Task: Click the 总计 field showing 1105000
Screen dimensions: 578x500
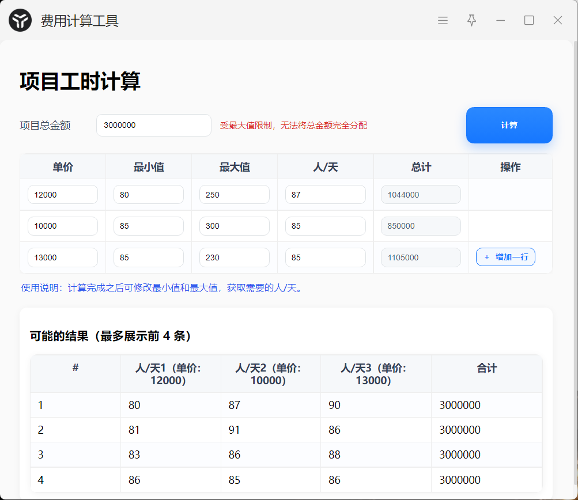Action: point(421,257)
